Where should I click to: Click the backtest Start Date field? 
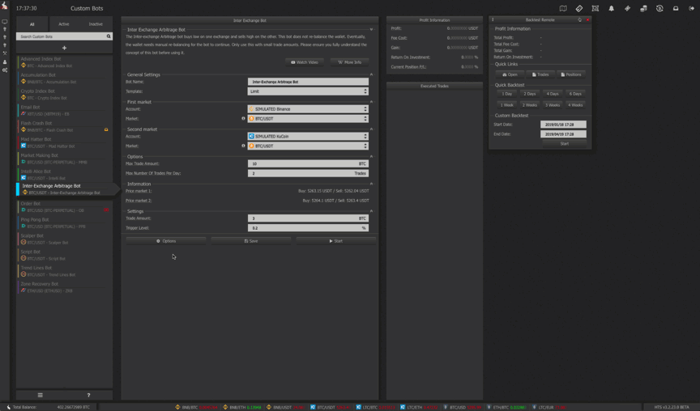[x=562, y=125]
